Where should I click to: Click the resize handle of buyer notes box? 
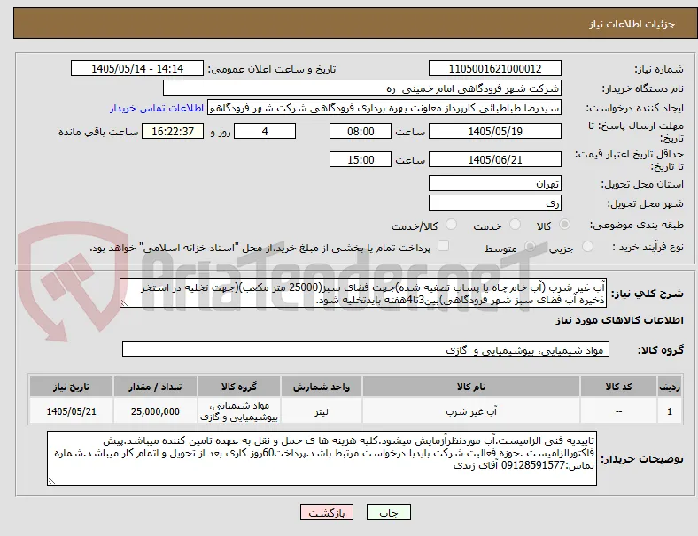click(x=51, y=480)
